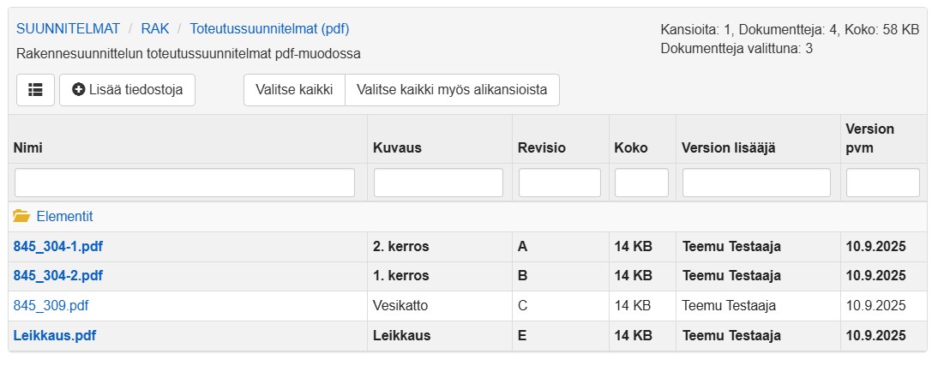Click the Rakennesuunnittelun toteutussuunnitelmat description text
Screen dimensions: 932x366
coord(189,53)
